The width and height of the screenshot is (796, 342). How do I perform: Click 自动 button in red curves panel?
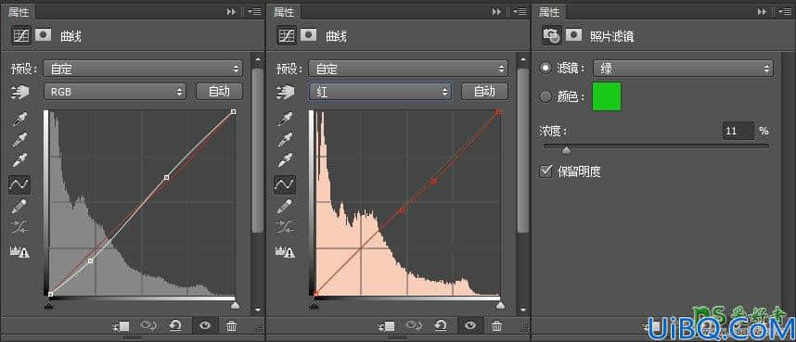pyautogui.click(x=484, y=92)
